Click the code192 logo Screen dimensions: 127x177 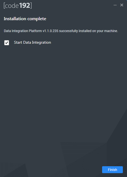(18, 6)
